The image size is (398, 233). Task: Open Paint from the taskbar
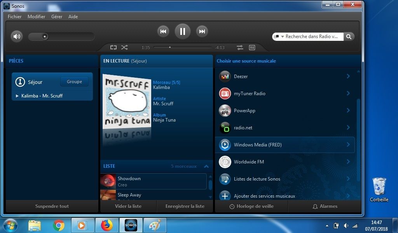155,225
